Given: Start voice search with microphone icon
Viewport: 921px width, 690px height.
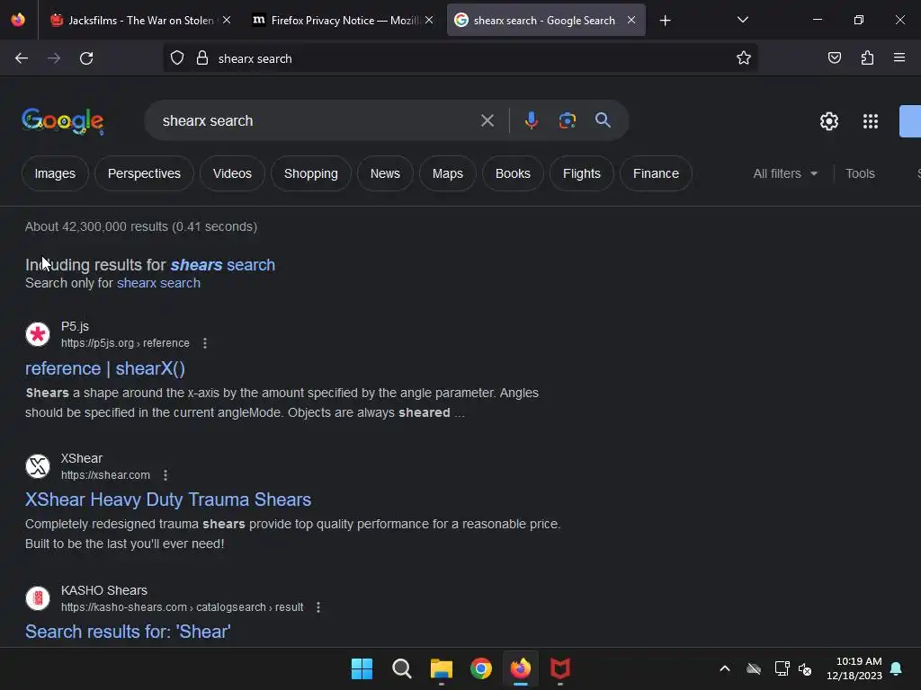Looking at the screenshot, I should click(x=531, y=120).
